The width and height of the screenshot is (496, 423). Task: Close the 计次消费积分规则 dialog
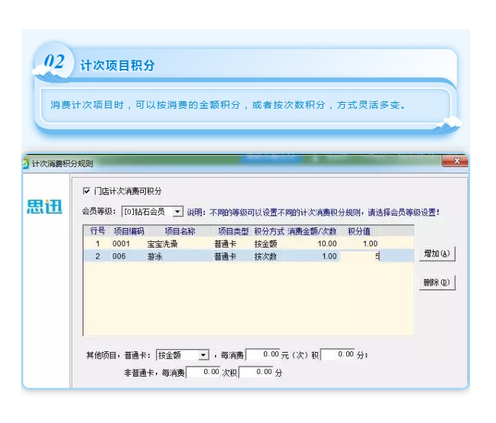tap(455, 161)
